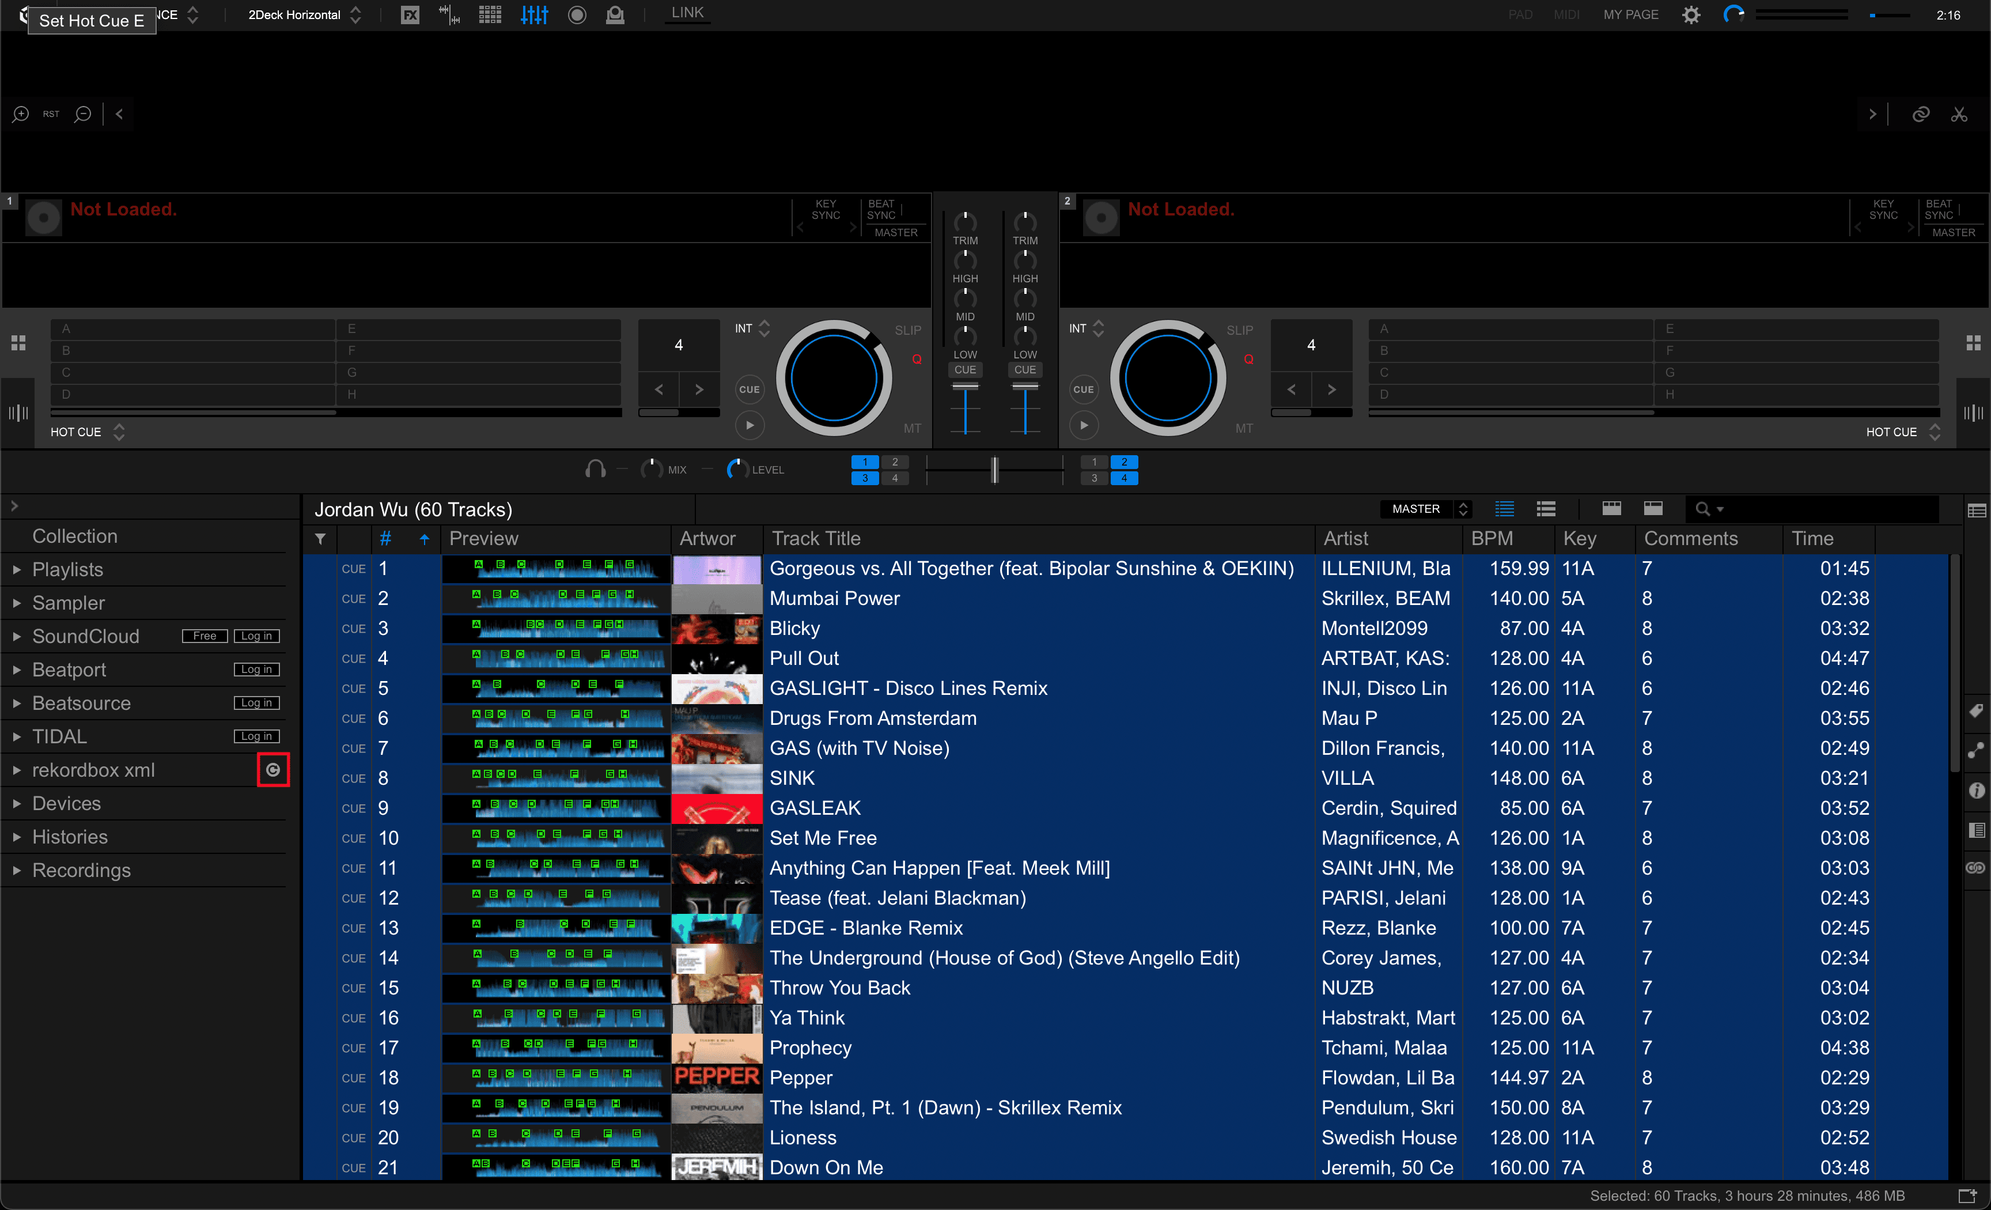The image size is (1991, 1210).
Task: Click Pepper track artwork thumbnail
Action: [x=716, y=1077]
